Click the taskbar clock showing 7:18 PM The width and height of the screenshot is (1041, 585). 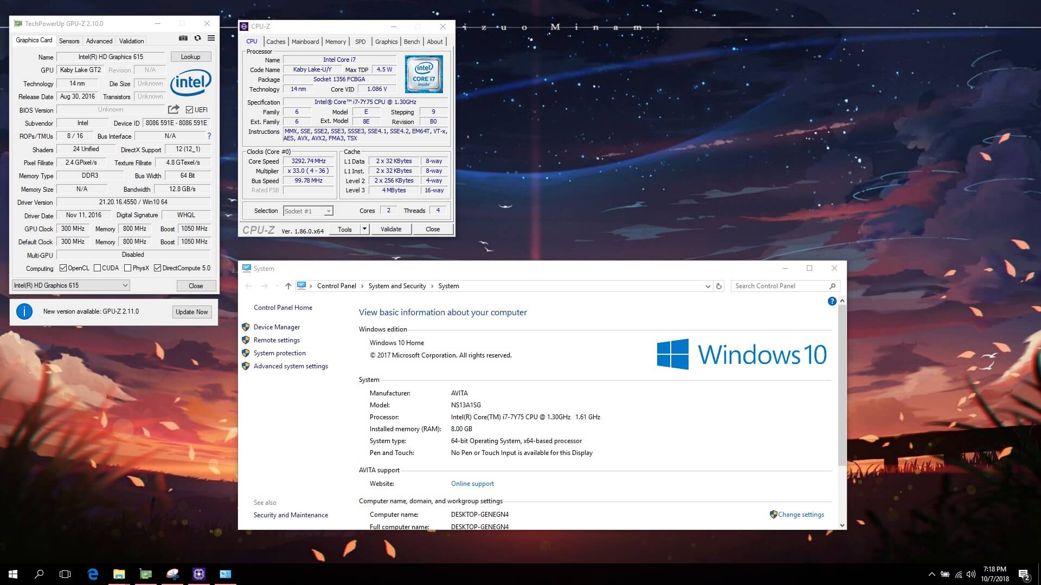(995, 574)
